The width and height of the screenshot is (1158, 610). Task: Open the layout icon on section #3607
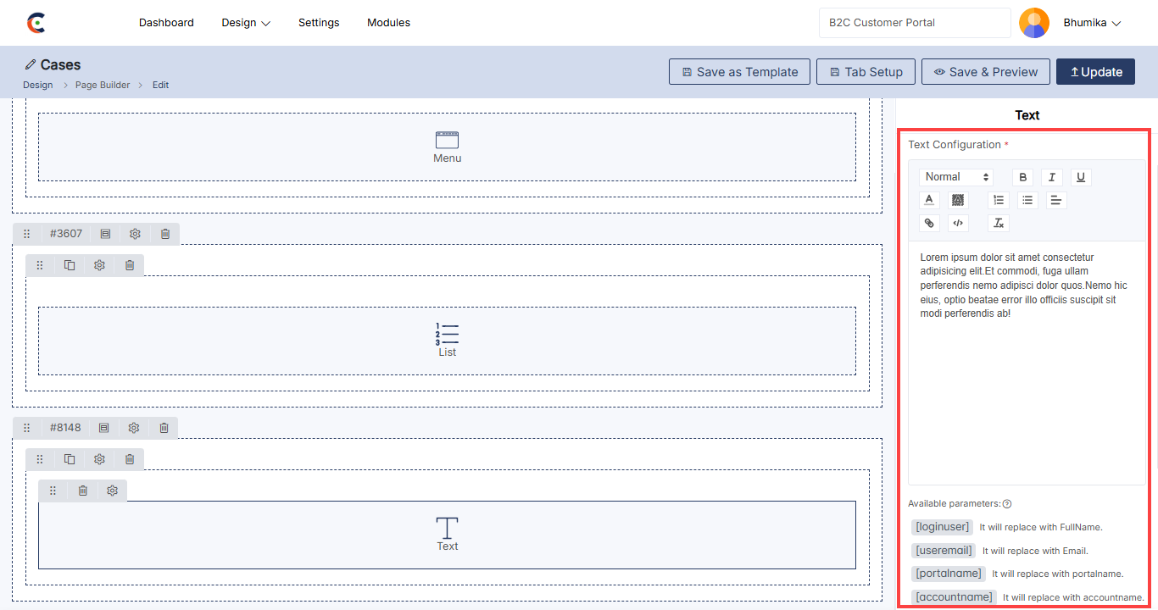(105, 234)
